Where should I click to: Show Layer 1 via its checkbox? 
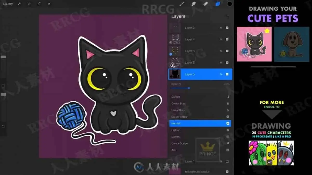[227, 161]
